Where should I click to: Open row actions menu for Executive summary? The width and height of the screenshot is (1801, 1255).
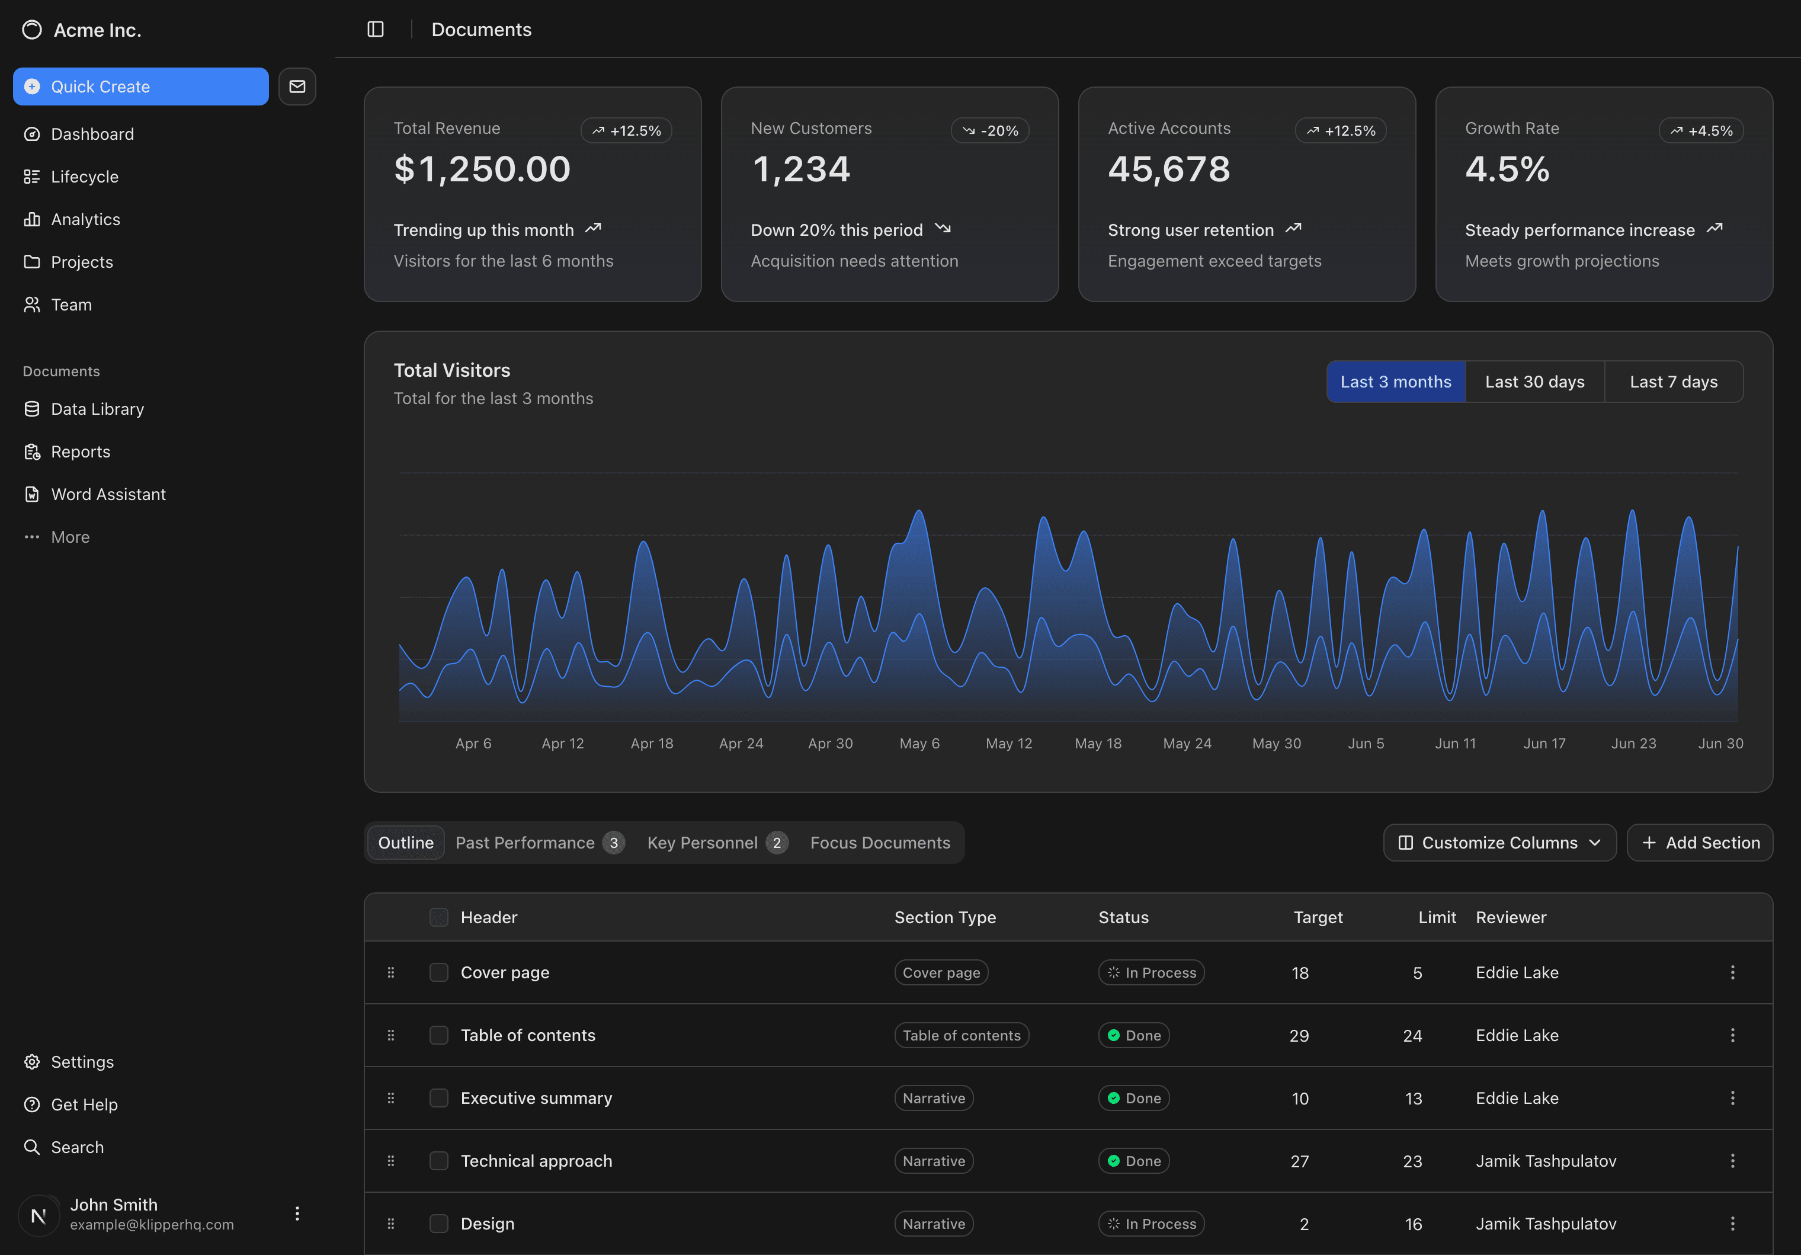pos(1732,1098)
